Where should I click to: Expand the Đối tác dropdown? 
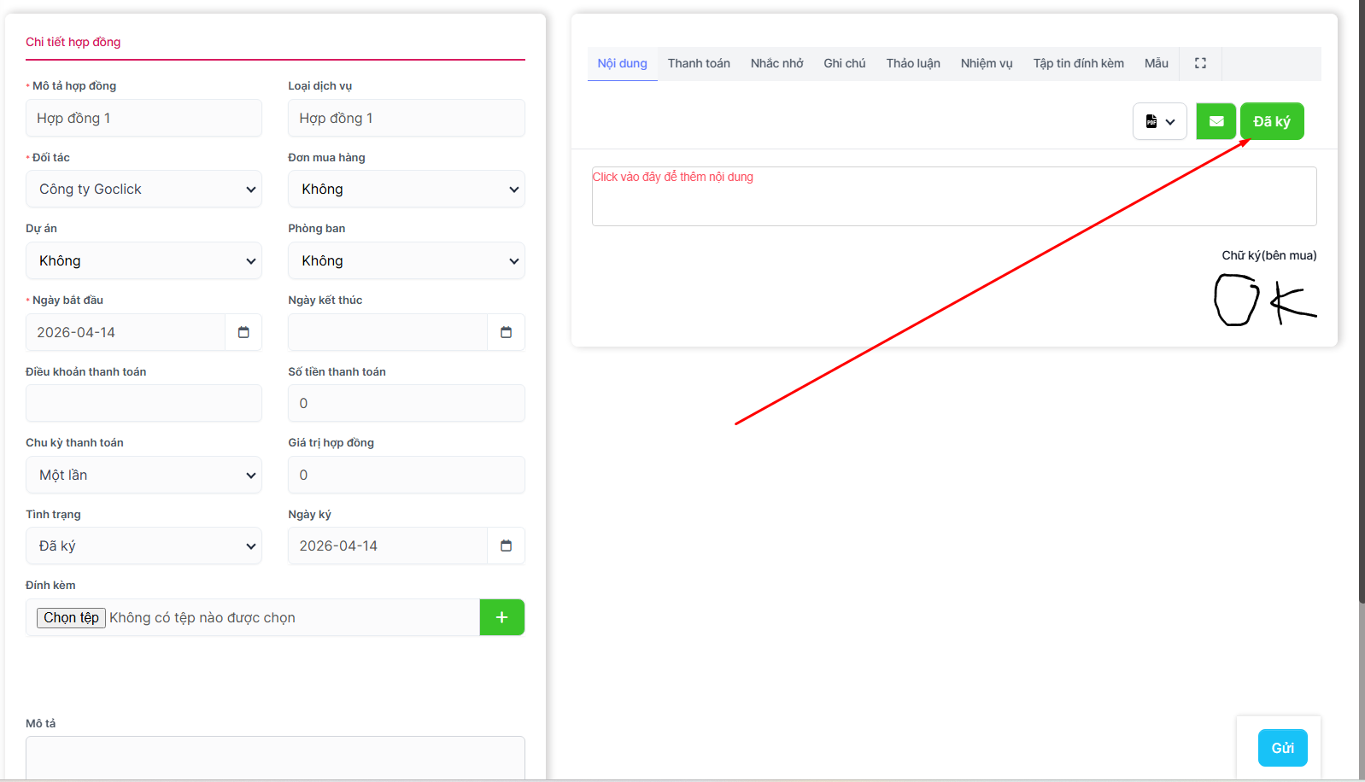coord(144,190)
